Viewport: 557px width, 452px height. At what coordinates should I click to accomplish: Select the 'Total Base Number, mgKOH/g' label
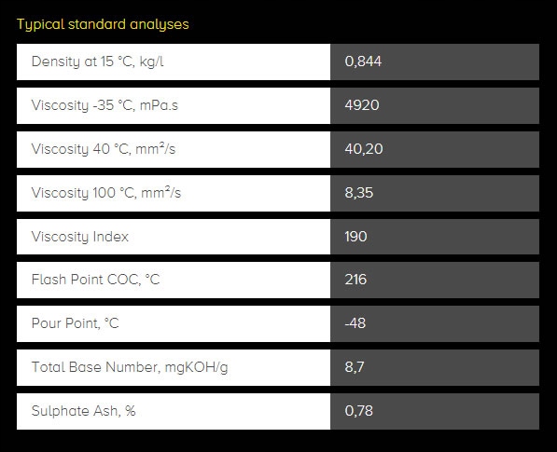(x=130, y=367)
